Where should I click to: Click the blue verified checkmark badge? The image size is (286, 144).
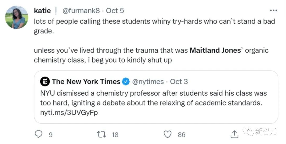click(126, 82)
